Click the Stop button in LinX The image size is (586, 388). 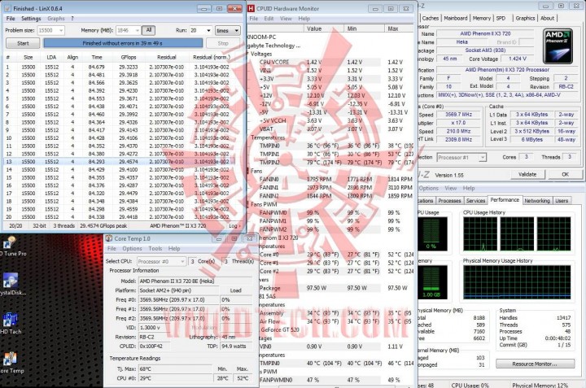[x=223, y=43]
